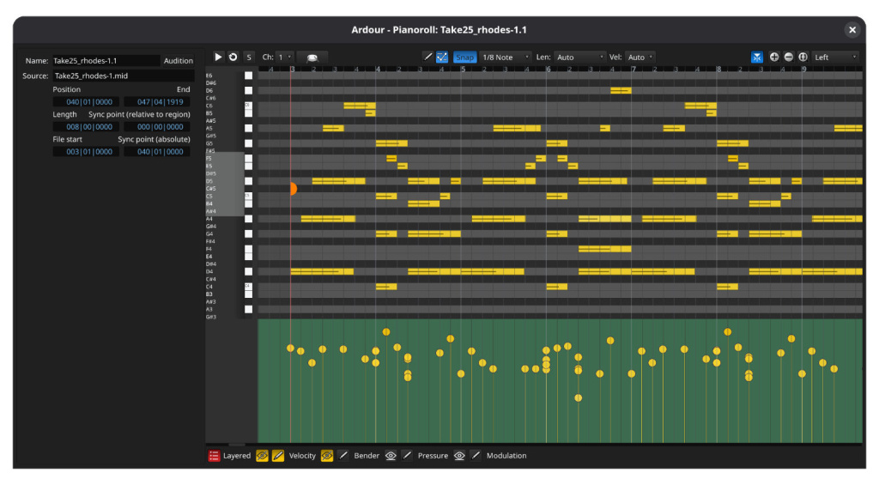Toggle the Snap button
The width and height of the screenshot is (879, 485).
[x=464, y=58]
